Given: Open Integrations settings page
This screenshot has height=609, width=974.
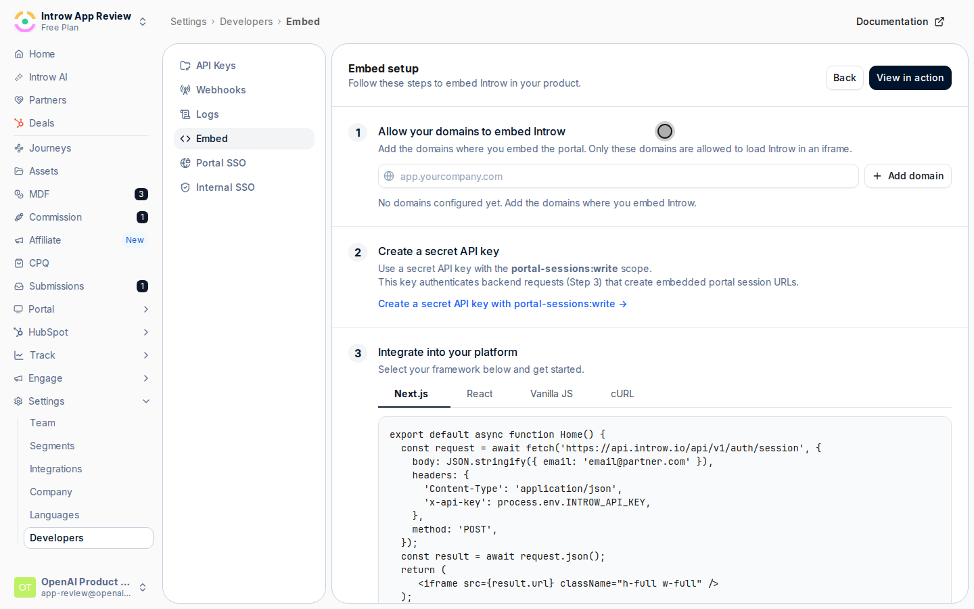Looking at the screenshot, I should (55, 469).
